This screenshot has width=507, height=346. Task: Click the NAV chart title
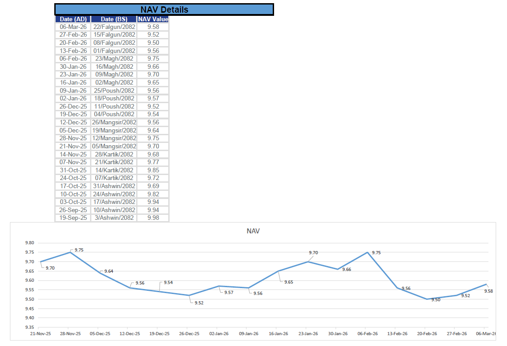click(x=253, y=231)
